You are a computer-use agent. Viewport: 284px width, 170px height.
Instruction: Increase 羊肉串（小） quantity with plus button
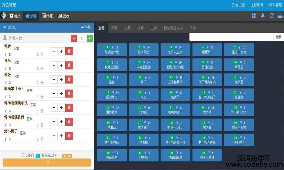point(61,93)
